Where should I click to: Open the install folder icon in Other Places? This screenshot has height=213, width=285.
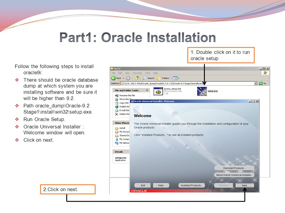coord(117,128)
